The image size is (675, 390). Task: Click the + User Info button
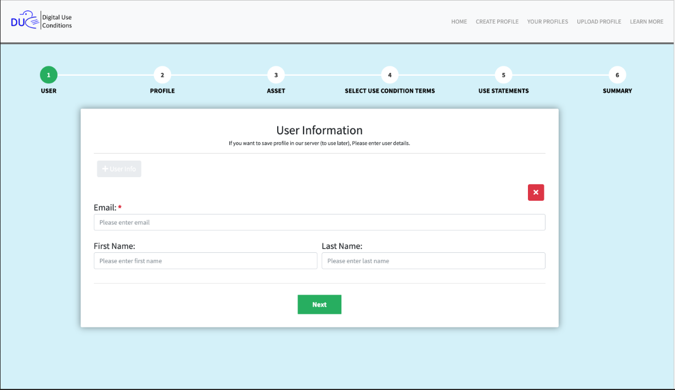119,169
